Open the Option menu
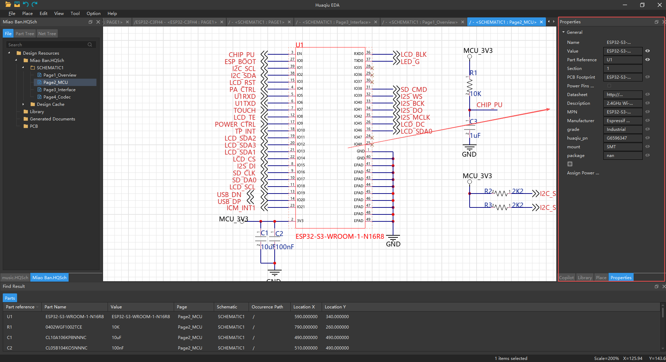This screenshot has width=666, height=362. tap(94, 14)
